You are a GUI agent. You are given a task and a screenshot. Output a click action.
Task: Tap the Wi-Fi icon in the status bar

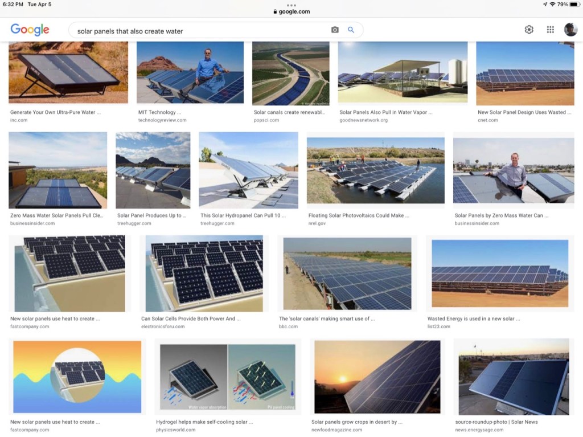pyautogui.click(x=552, y=5)
